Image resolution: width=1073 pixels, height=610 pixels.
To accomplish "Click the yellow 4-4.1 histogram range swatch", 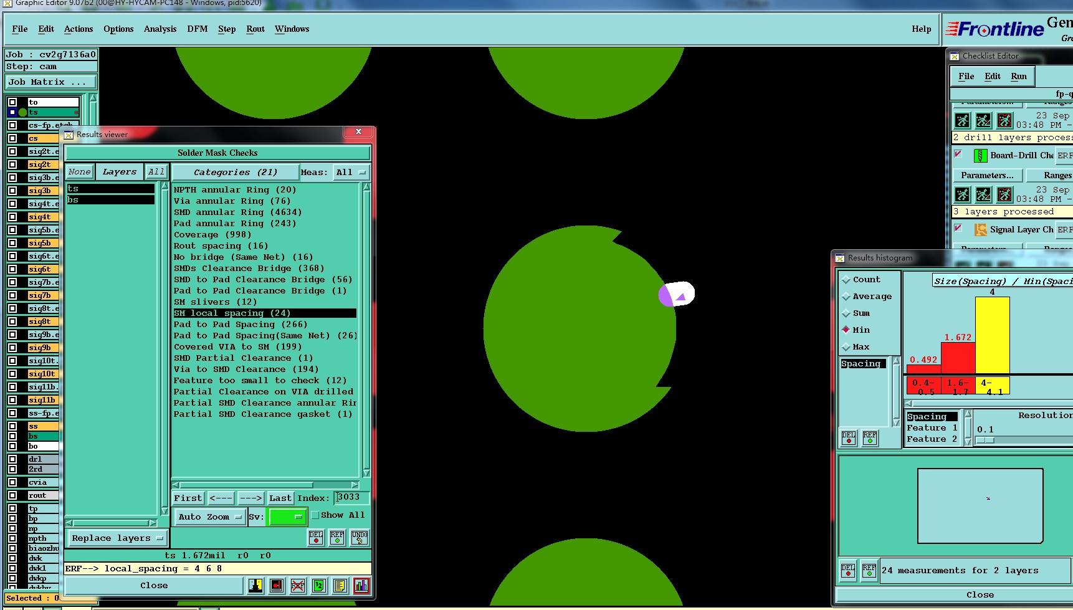I will pyautogui.click(x=992, y=386).
